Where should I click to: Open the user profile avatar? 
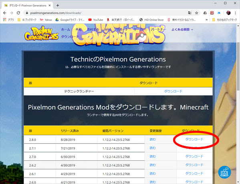click(x=228, y=13)
